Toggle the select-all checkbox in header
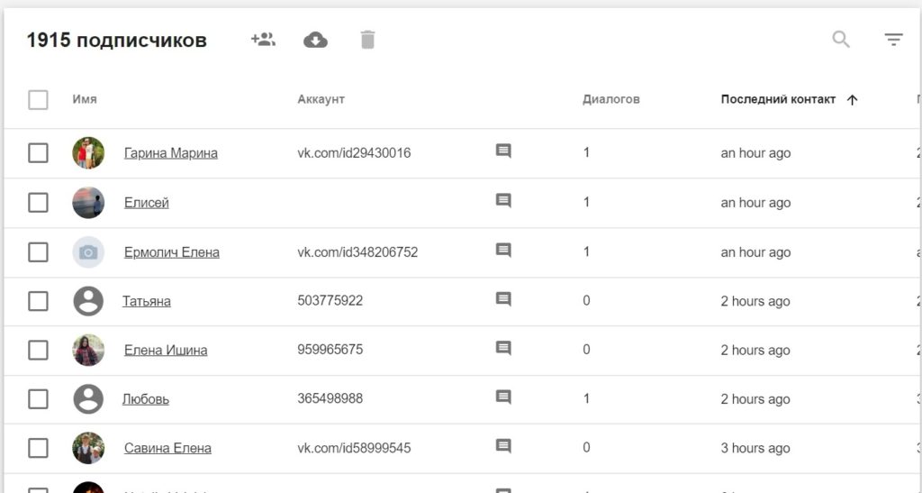This screenshot has height=493, width=922. [38, 99]
